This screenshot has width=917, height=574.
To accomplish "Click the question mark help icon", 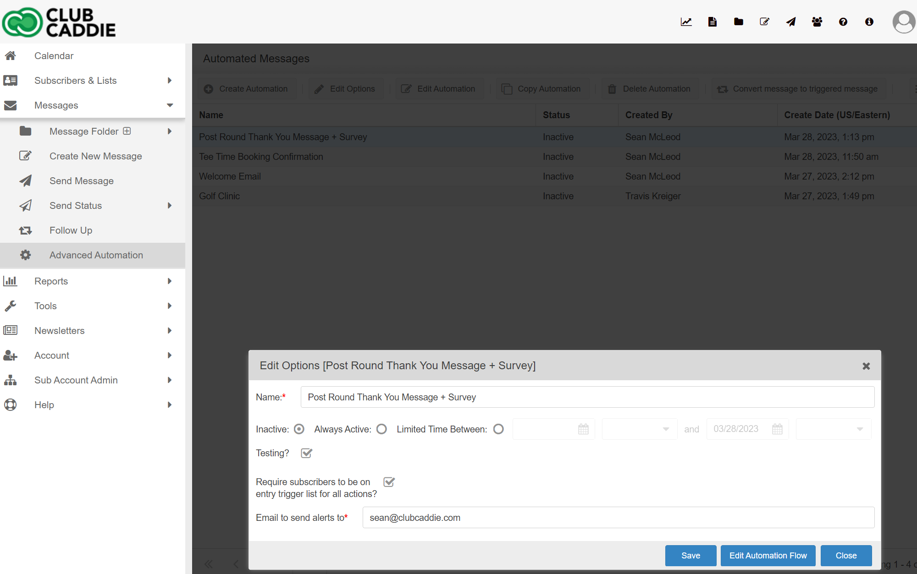I will 843,22.
